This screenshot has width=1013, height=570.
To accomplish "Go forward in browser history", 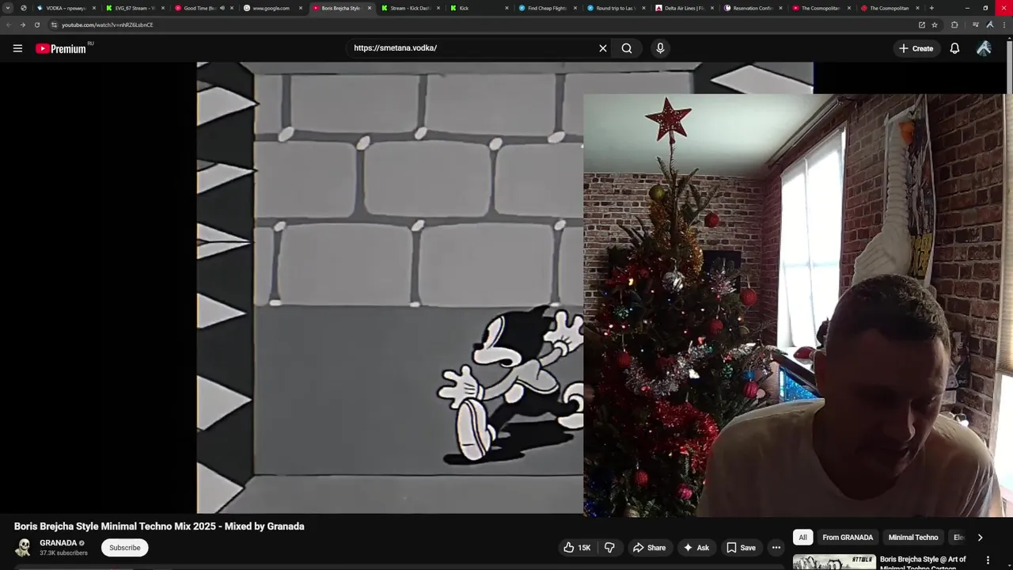I will (x=22, y=25).
